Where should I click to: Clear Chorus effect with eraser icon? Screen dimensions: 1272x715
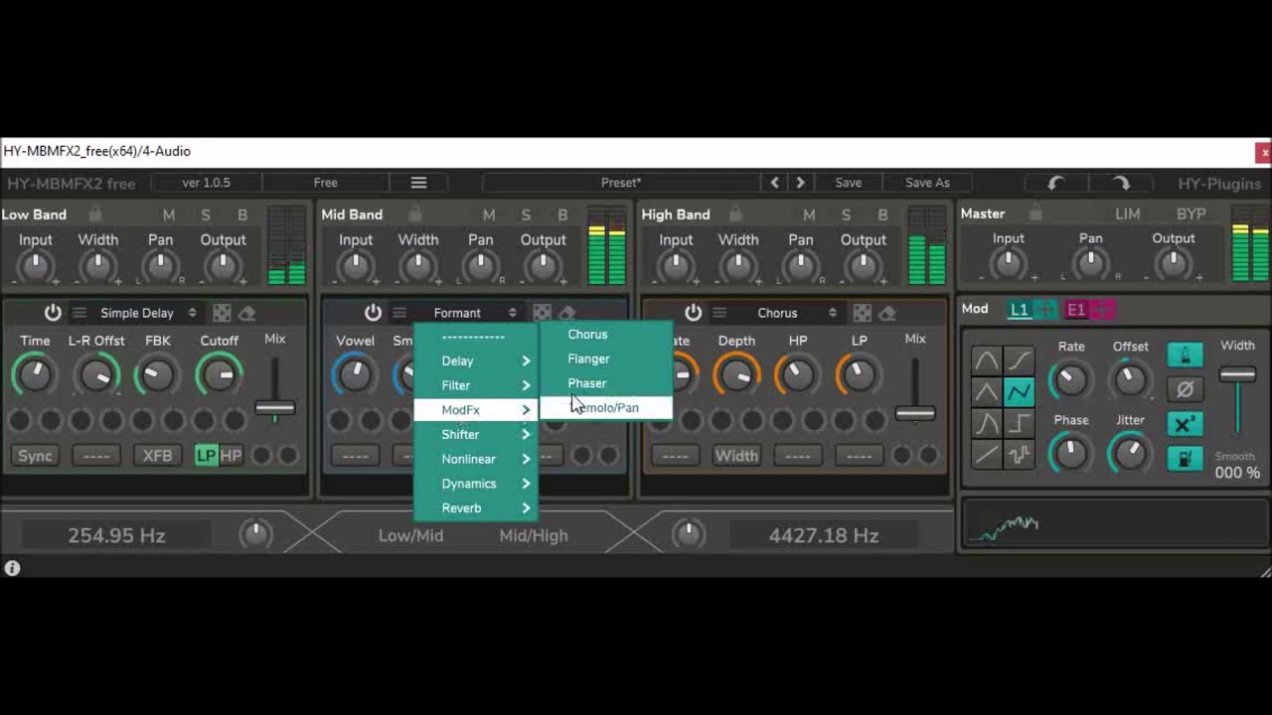tap(887, 313)
